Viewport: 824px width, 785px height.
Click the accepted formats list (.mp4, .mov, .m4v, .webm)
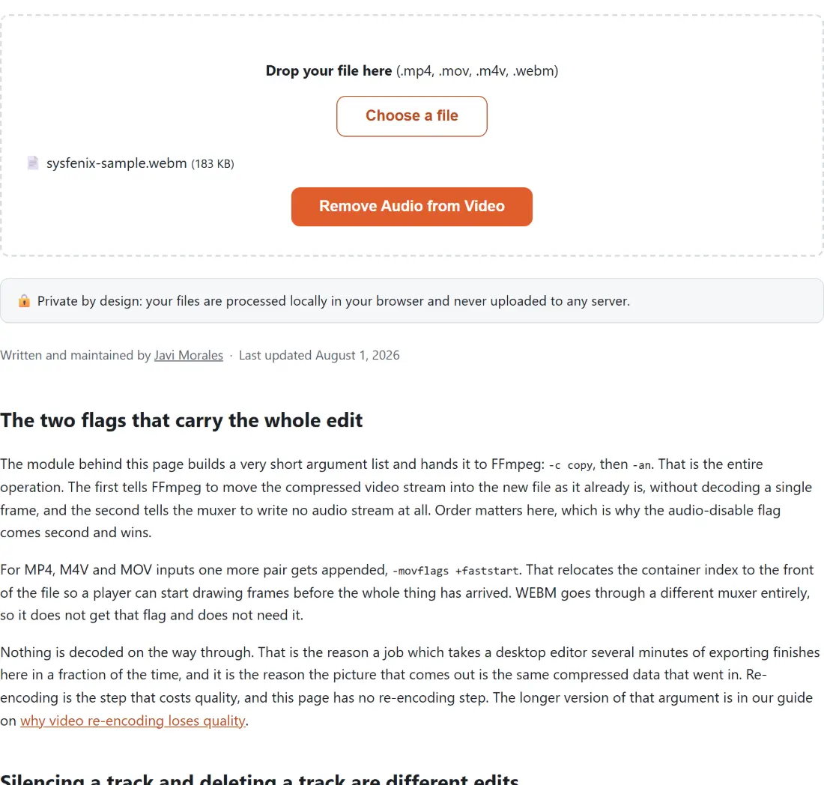[477, 71]
